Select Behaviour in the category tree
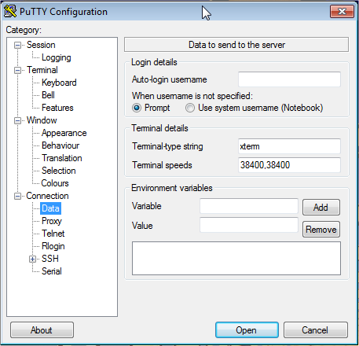 [x=60, y=145]
